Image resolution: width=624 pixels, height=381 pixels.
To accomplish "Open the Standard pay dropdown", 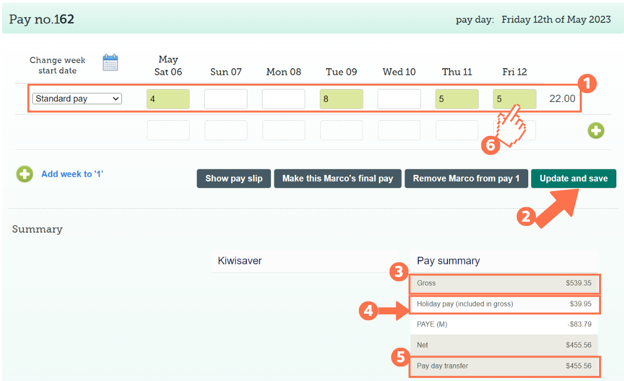I will (x=77, y=98).
